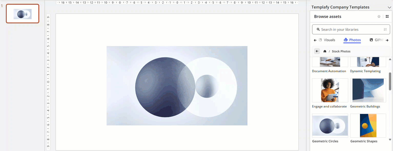Screen dimensions: 393x151
Task: Insert the Engage and collaborate photo
Action: click(330, 90)
